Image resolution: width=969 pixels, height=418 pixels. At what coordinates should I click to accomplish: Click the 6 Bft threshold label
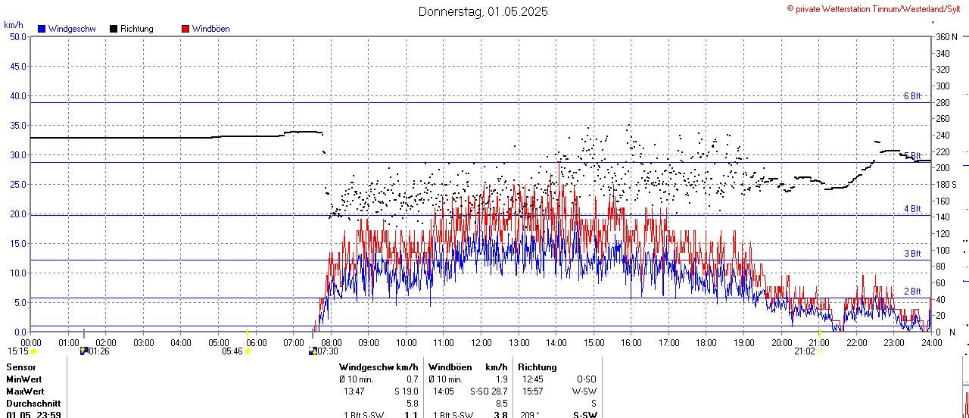(912, 96)
